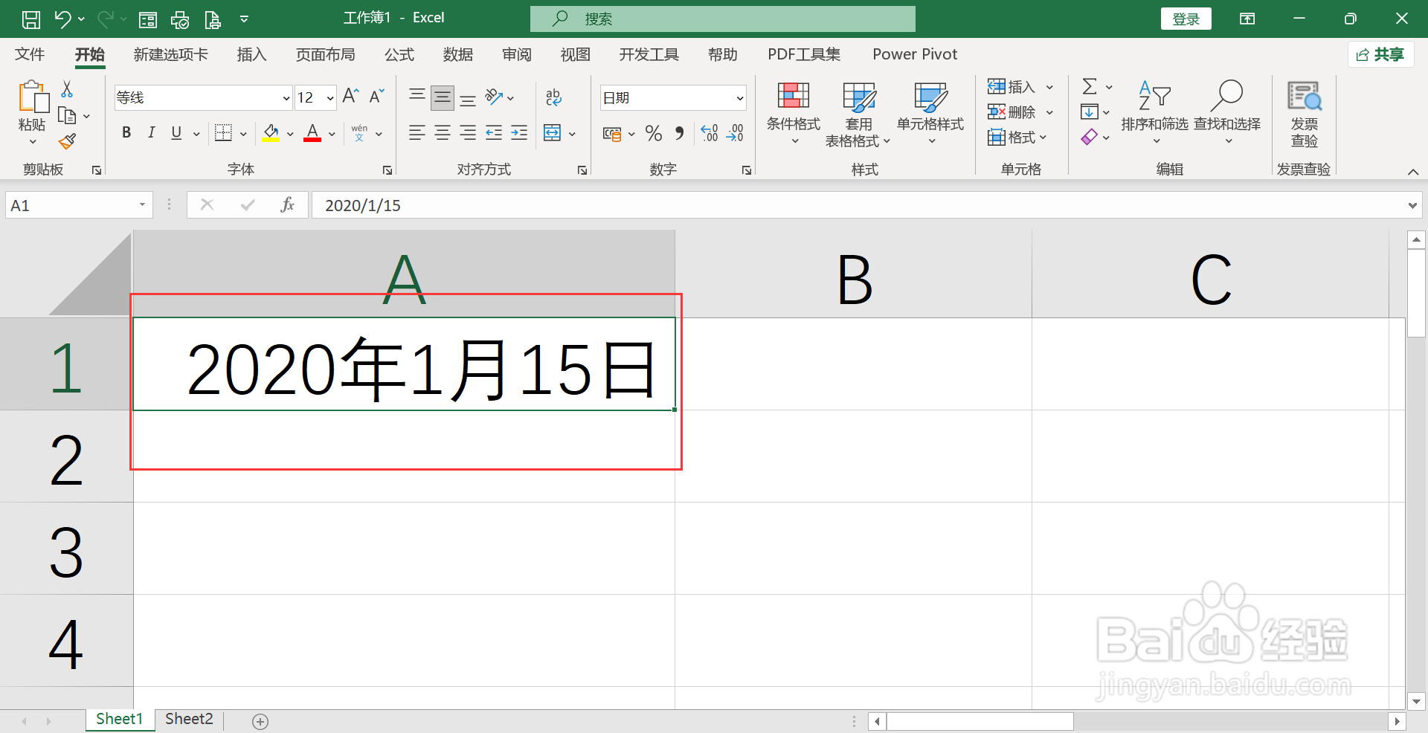
Task: Expand the formula bar
Action: pos(1412,205)
